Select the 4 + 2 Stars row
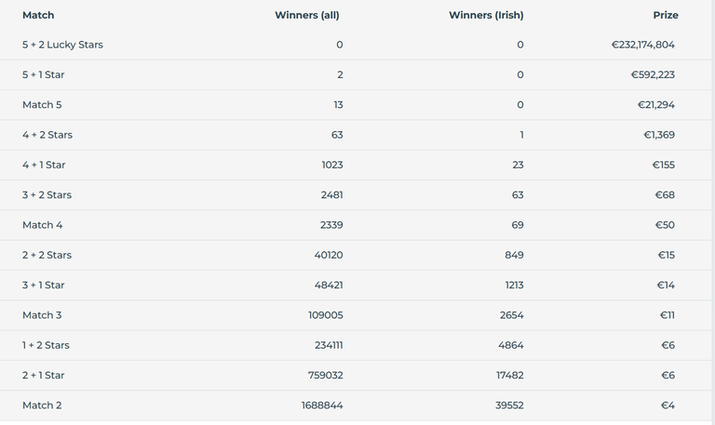This screenshot has width=715, height=425. (356, 135)
